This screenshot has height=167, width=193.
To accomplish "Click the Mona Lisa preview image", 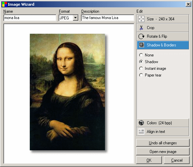I will pyautogui.click(x=67, y=92).
